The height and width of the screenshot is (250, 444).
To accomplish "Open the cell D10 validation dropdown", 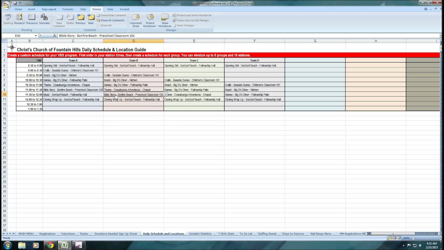I will (x=166, y=94).
